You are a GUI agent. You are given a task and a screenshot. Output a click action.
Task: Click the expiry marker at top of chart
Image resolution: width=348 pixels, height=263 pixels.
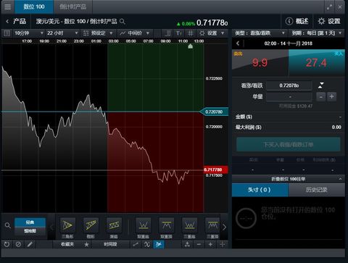[191, 46]
